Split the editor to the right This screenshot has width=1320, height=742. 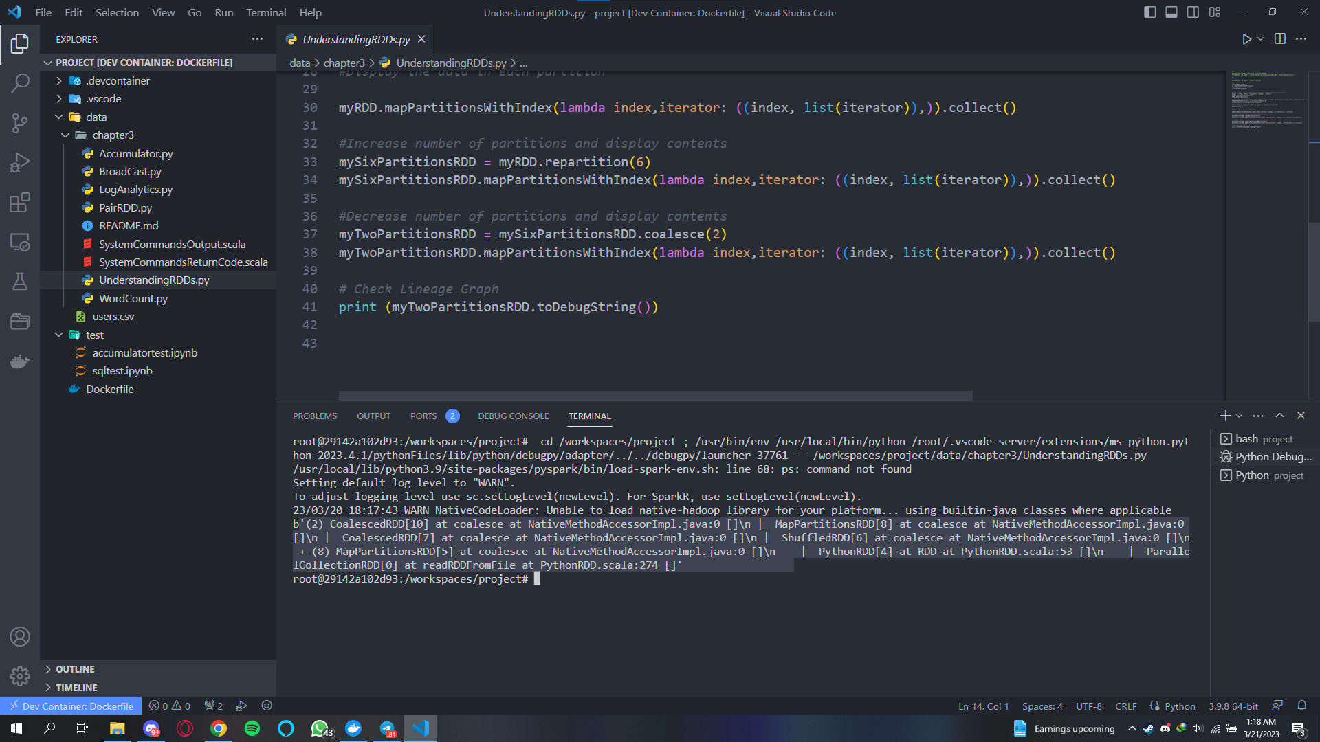click(x=1279, y=39)
